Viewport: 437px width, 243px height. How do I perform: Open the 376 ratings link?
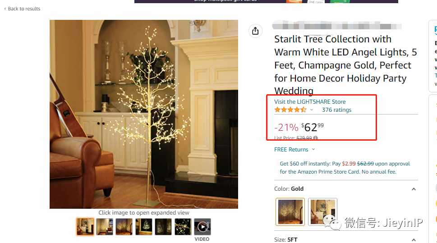(337, 110)
